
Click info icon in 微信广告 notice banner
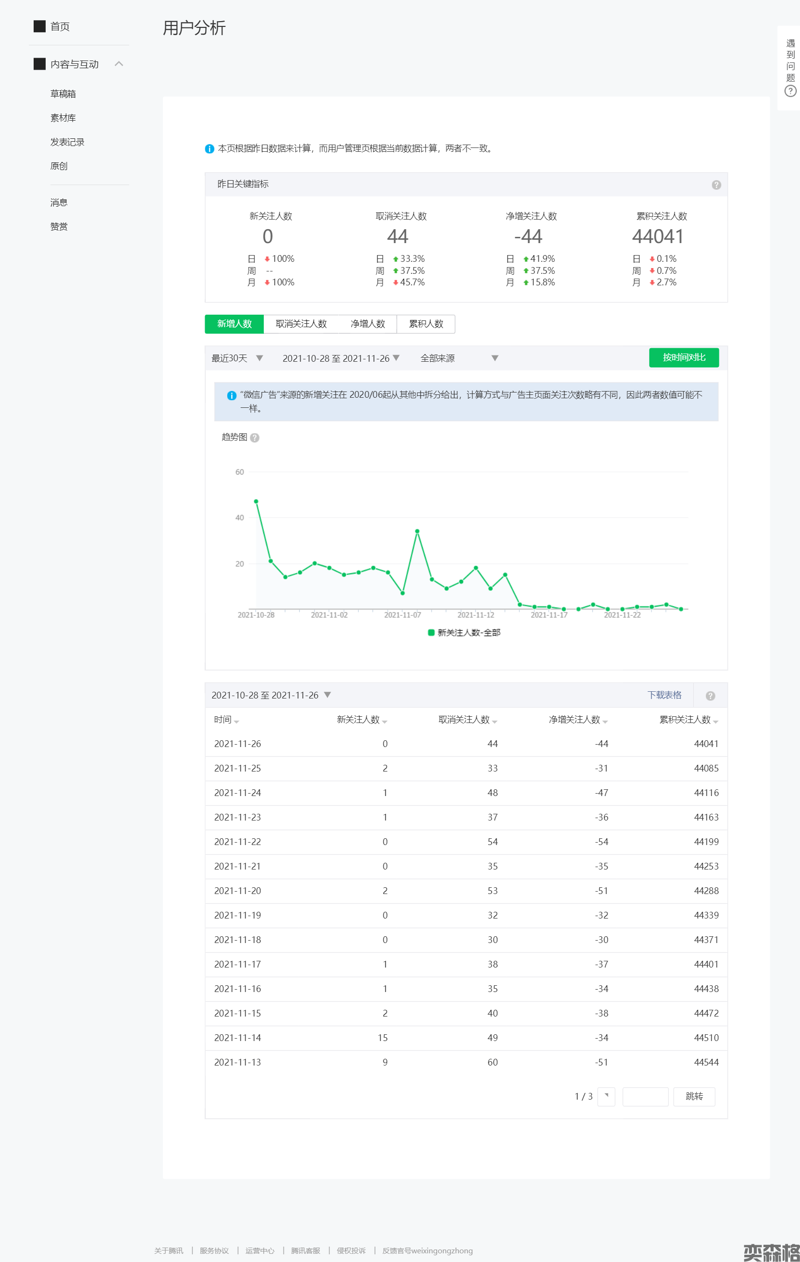231,396
